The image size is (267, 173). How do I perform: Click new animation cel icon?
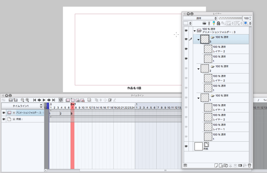73,100
